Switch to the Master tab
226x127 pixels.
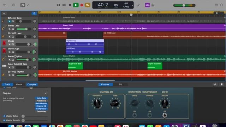click(x=19, y=84)
